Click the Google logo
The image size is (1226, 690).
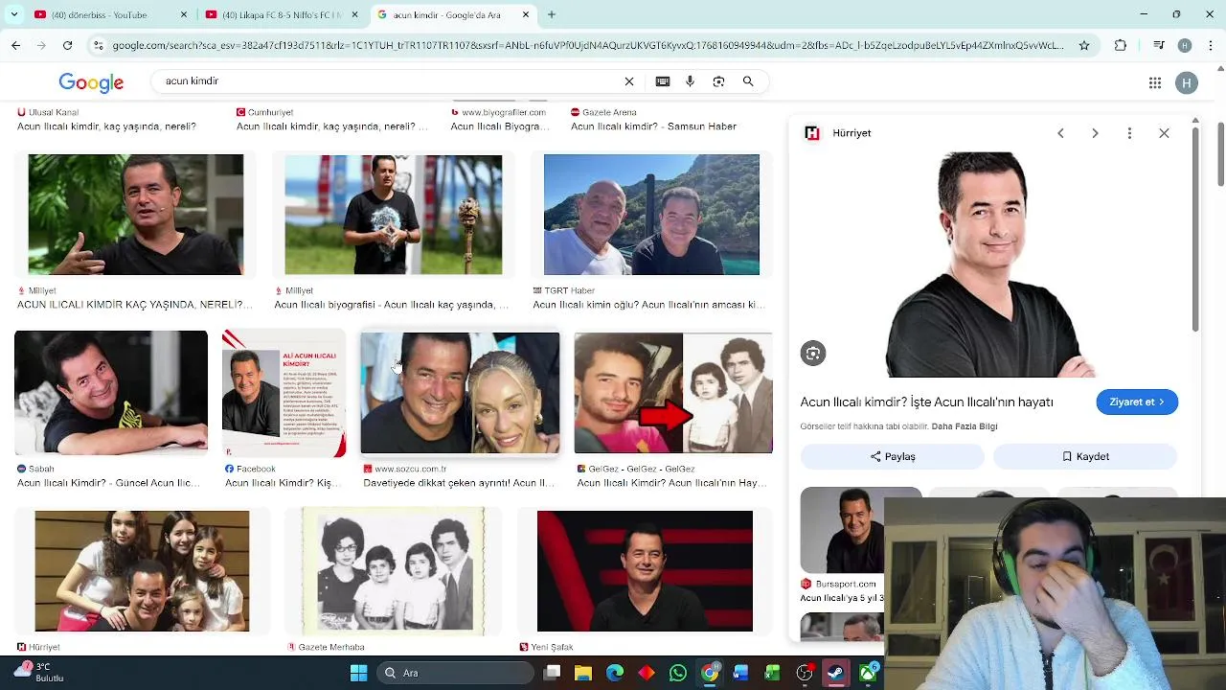pos(91,83)
